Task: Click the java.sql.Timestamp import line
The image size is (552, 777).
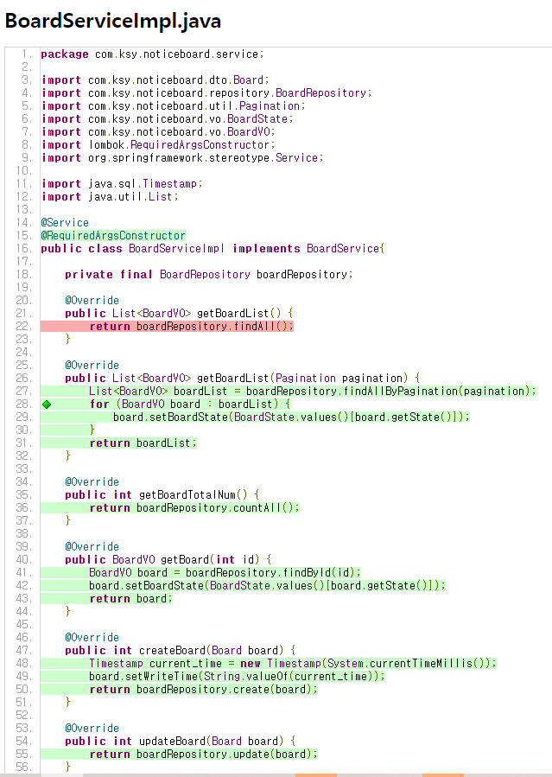Action: [122, 183]
